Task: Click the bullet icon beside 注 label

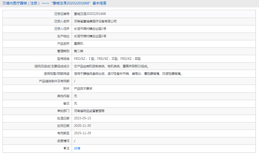Action: 65,148
